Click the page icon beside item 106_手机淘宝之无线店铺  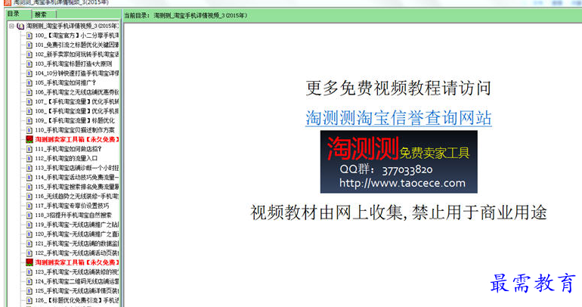tap(29, 92)
